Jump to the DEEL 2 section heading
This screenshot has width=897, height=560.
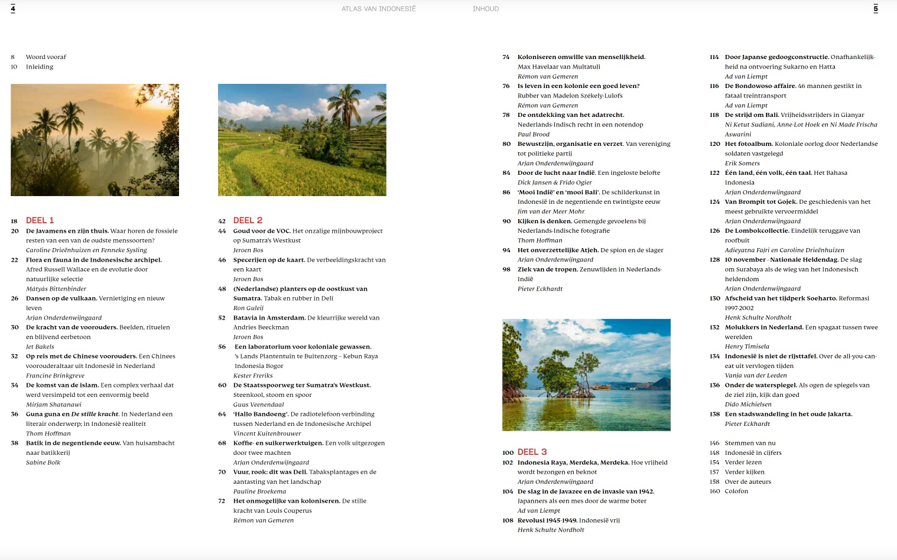coord(248,220)
